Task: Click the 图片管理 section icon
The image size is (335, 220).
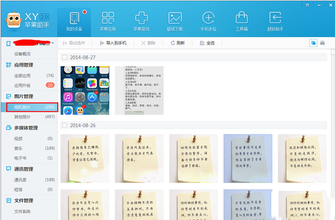Action: point(8,96)
